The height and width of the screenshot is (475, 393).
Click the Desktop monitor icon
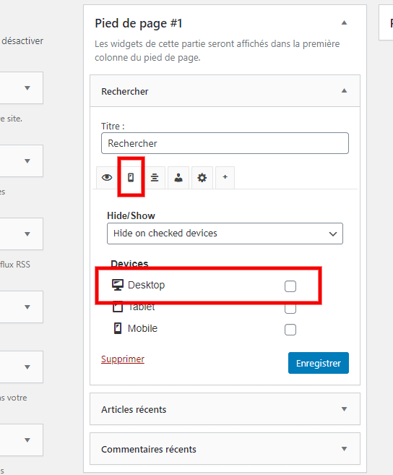(x=118, y=285)
